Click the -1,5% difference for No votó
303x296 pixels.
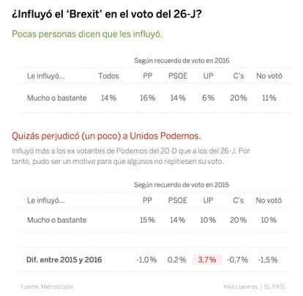(x=268, y=259)
